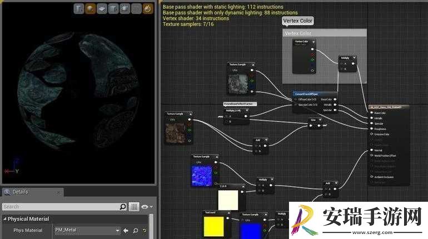Click the FresnelBaseReflectFraction comment label

pos(240,104)
